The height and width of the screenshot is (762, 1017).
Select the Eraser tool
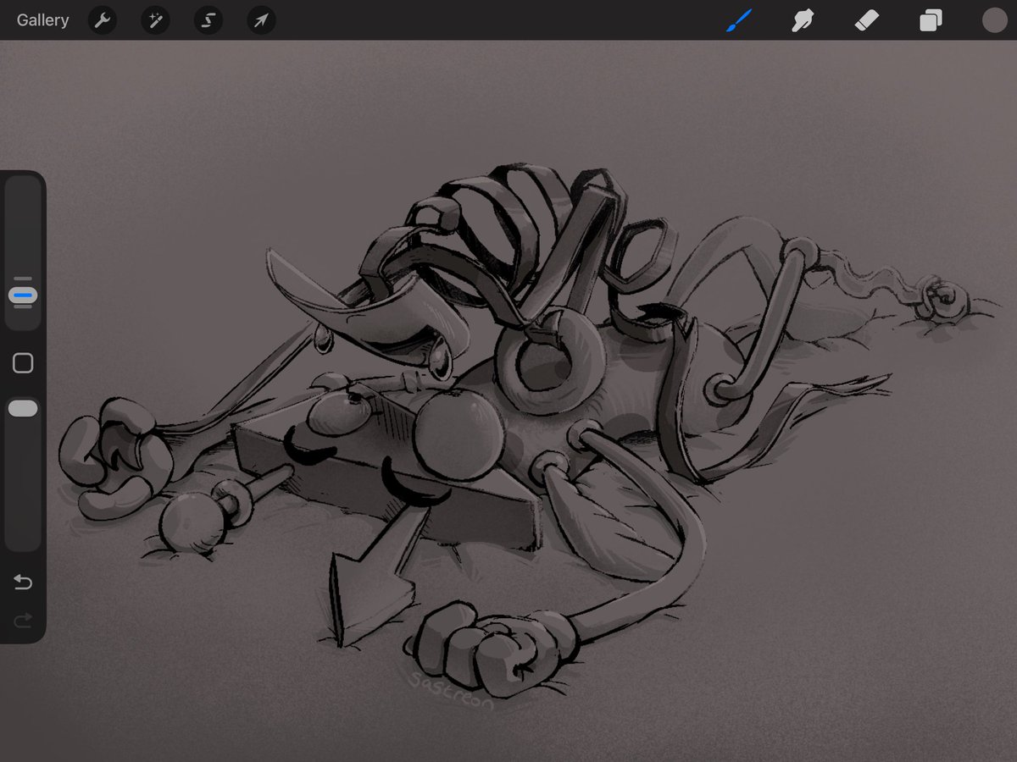[866, 20]
